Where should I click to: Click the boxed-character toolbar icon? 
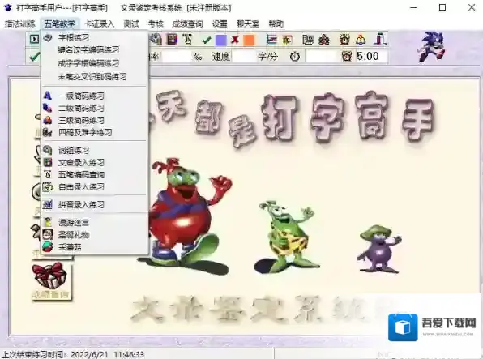click(x=308, y=40)
